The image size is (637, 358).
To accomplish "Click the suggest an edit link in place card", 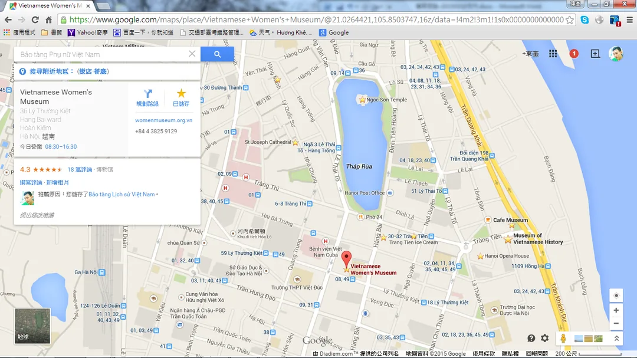I will coord(37,215).
